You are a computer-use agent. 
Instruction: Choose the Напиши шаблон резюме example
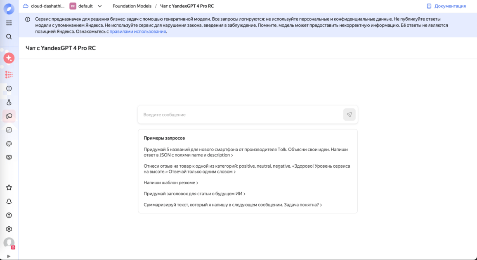click(171, 183)
